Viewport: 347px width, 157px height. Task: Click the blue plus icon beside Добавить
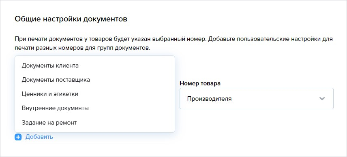tap(18, 137)
